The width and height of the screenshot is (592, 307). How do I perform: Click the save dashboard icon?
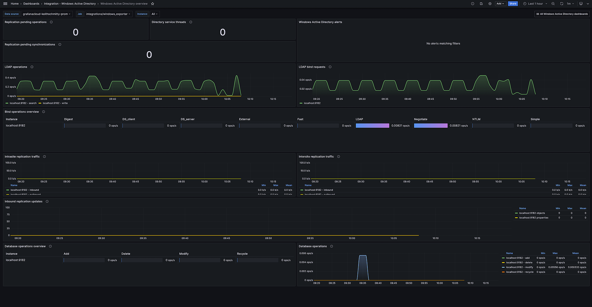pos(481,4)
